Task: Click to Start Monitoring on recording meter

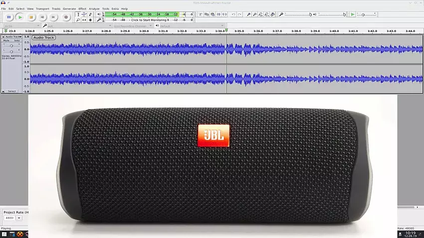Action: click(x=149, y=20)
